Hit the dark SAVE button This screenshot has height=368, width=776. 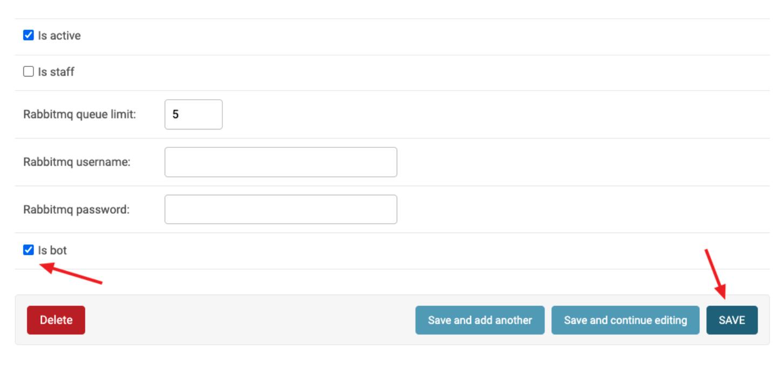pyautogui.click(x=731, y=320)
